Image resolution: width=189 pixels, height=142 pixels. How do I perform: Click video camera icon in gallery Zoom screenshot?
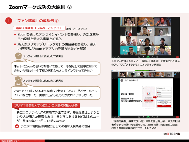click(119, 57)
